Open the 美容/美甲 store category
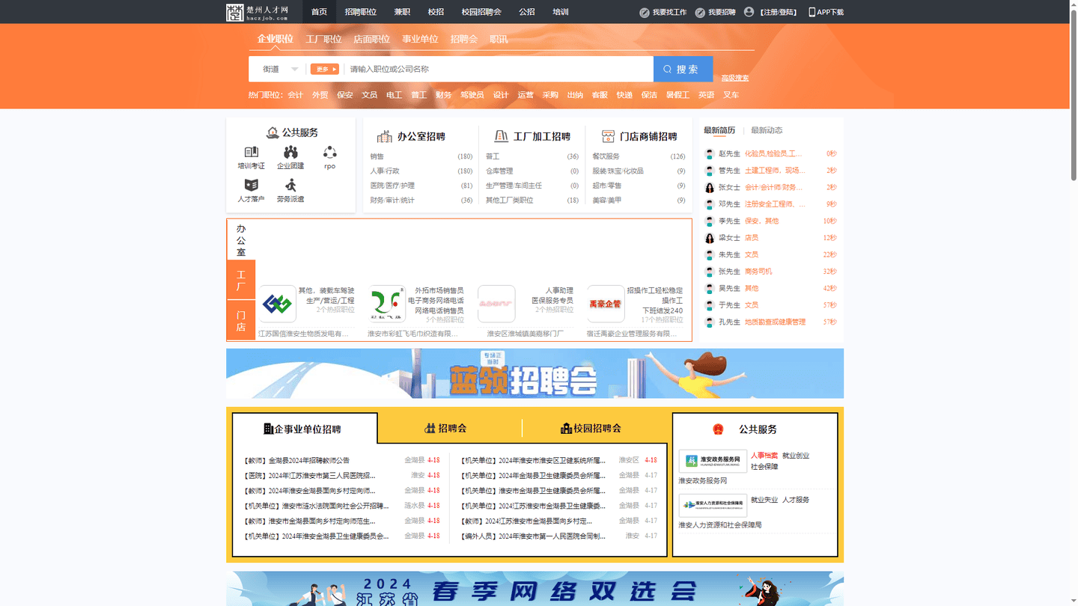This screenshot has height=606, width=1078. (x=607, y=201)
